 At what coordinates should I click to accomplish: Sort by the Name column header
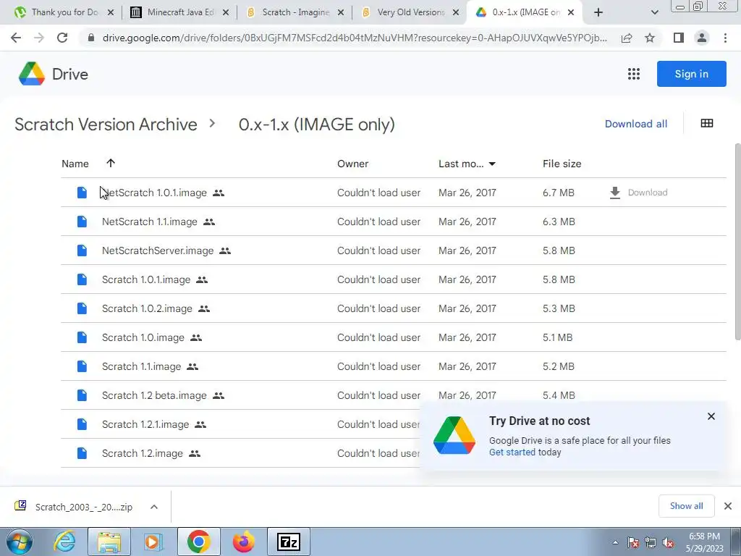click(75, 164)
